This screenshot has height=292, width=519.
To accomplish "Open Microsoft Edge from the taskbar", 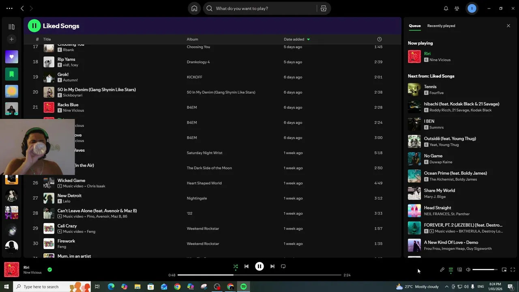I will (x=111, y=287).
